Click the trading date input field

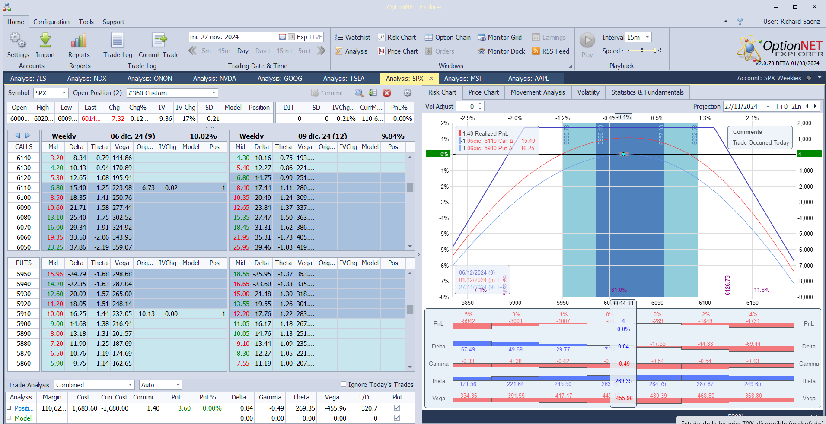pos(234,37)
